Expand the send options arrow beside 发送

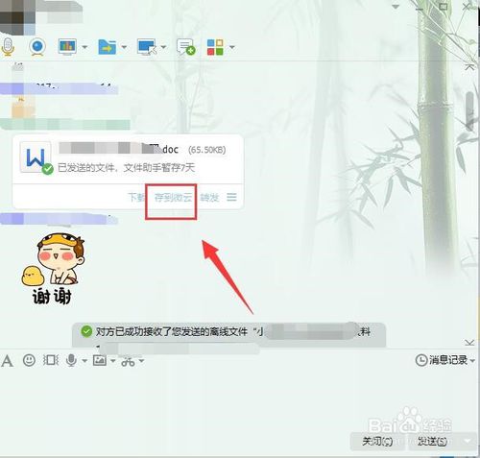pyautogui.click(x=468, y=442)
